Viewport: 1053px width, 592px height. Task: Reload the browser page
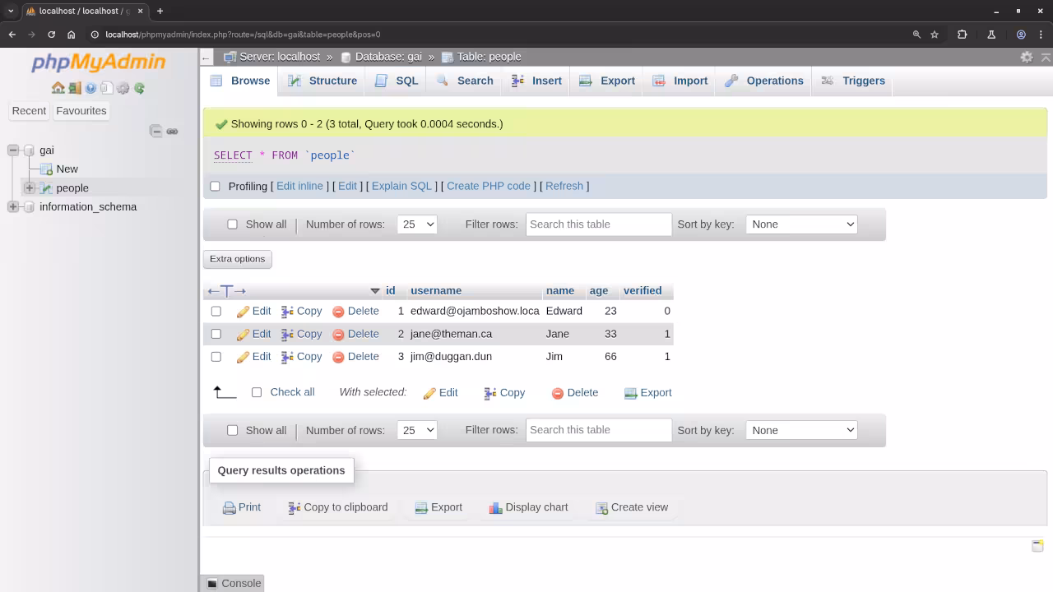coord(51,35)
